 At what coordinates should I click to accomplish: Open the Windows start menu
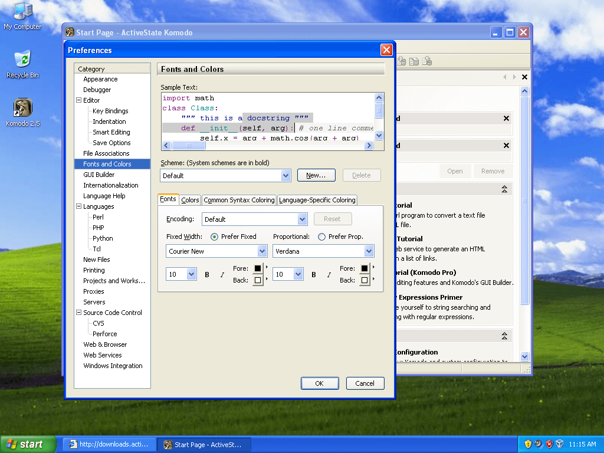(28, 444)
